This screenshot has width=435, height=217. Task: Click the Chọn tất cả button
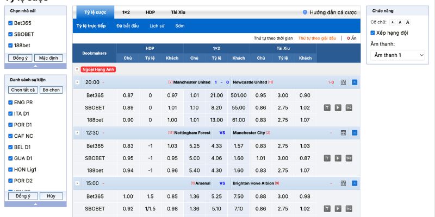pyautogui.click(x=23, y=90)
